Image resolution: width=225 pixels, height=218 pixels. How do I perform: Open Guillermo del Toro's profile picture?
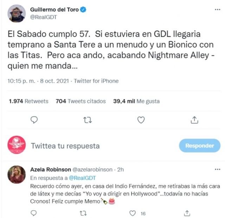point(17,13)
